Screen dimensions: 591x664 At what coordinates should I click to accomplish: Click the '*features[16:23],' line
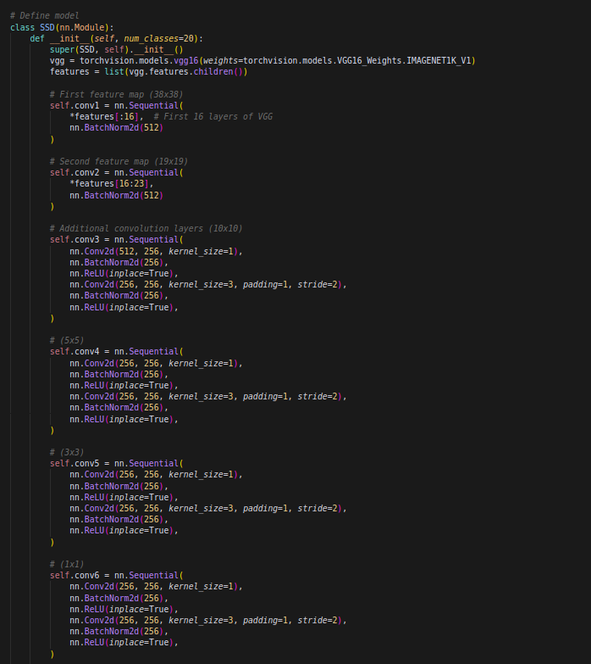pyautogui.click(x=112, y=183)
